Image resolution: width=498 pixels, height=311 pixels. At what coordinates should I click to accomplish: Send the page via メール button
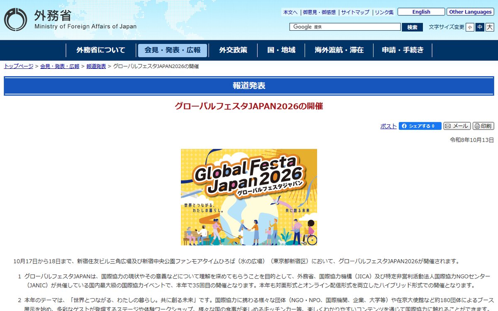pyautogui.click(x=457, y=126)
